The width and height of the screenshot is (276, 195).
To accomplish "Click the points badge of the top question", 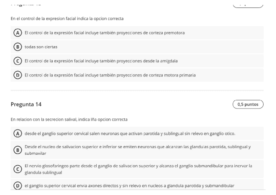I will (x=248, y=4).
